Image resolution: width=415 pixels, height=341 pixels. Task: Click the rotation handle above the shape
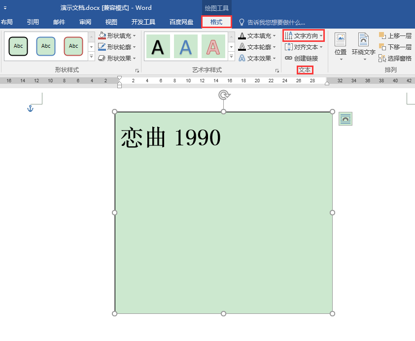coord(224,95)
